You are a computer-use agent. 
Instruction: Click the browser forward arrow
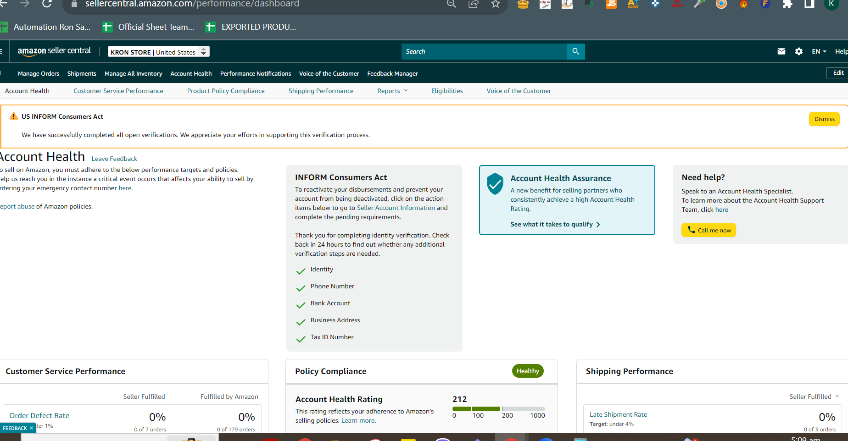25,4
